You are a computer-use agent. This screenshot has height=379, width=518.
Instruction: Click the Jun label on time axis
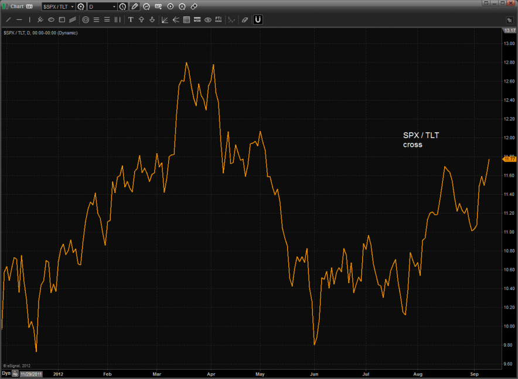coord(314,374)
